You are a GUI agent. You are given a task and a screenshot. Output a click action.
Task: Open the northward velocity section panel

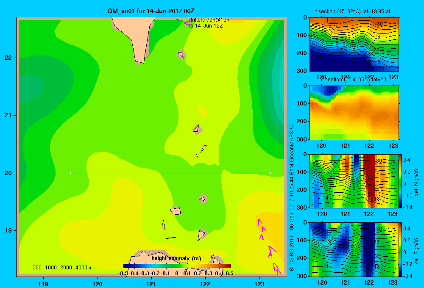tap(354, 181)
